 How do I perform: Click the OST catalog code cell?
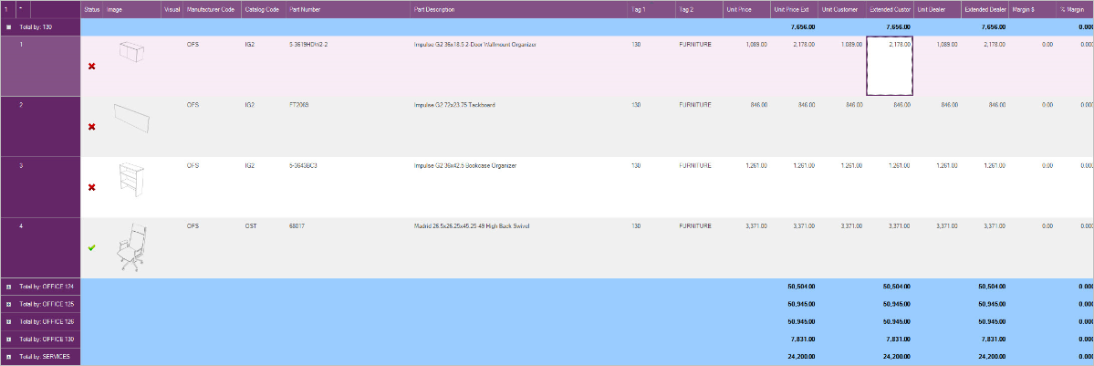pos(251,226)
